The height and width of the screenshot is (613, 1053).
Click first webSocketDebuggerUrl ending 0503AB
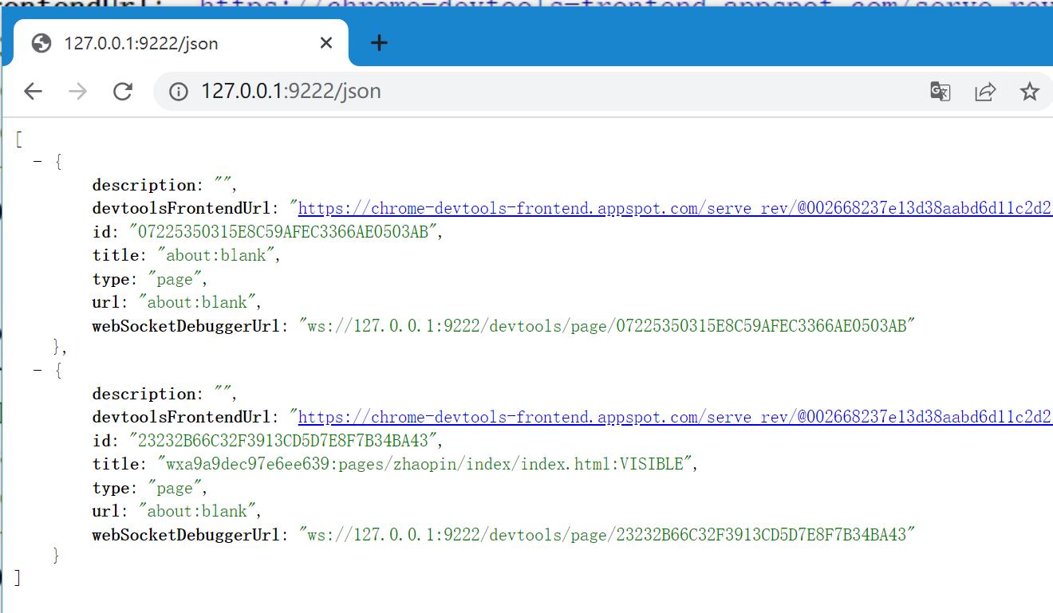click(x=606, y=325)
